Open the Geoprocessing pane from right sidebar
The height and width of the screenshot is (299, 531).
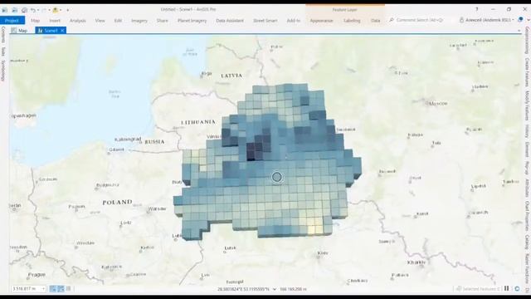[527, 41]
